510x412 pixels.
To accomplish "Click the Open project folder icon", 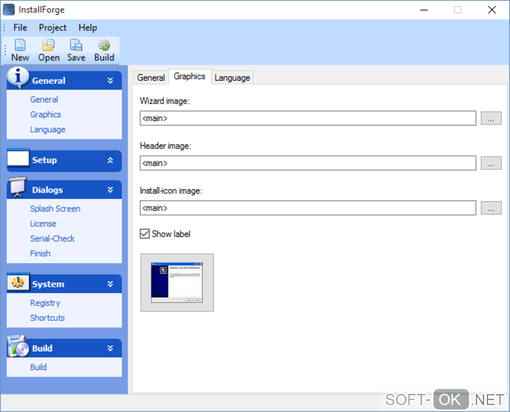I will pyautogui.click(x=48, y=45).
